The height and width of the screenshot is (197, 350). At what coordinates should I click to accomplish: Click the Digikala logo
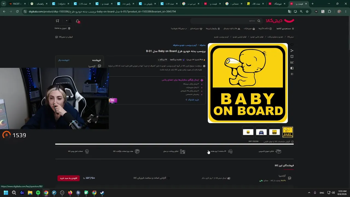pos(280,21)
